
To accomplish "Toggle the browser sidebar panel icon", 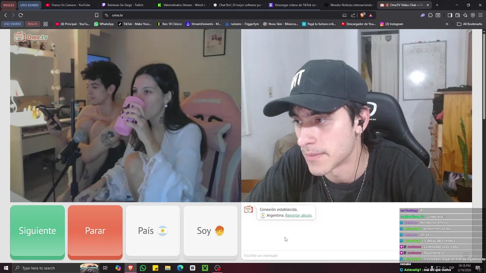I will [x=450, y=15].
